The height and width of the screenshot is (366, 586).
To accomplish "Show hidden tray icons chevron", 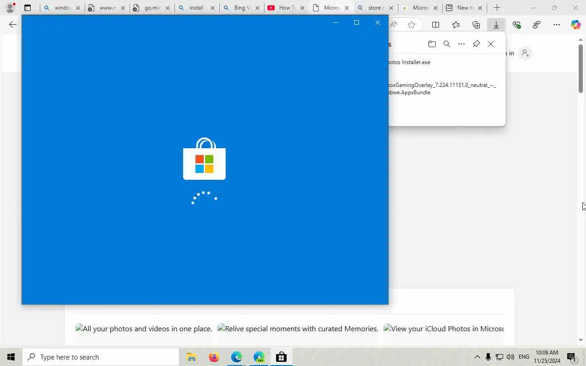I will [x=477, y=357].
